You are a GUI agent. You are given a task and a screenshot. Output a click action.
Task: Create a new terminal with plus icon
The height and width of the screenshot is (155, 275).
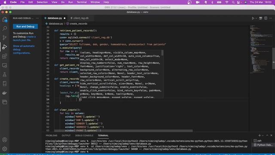[x=260, y=135]
